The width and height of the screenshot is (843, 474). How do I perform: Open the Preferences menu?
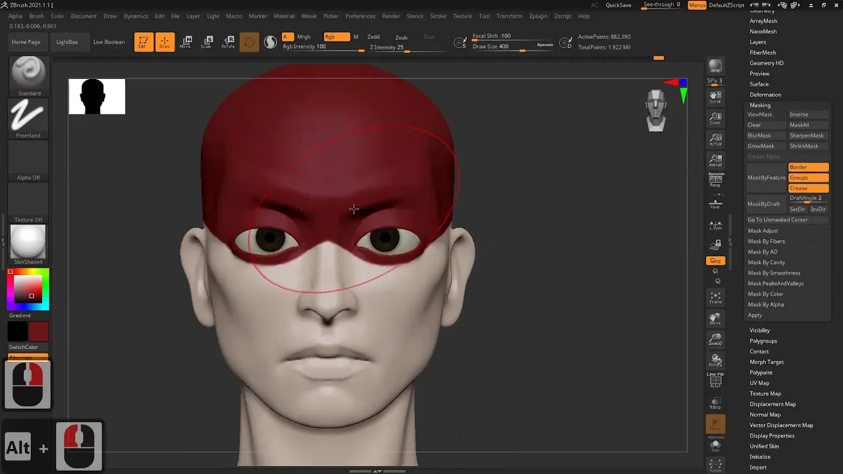360,16
